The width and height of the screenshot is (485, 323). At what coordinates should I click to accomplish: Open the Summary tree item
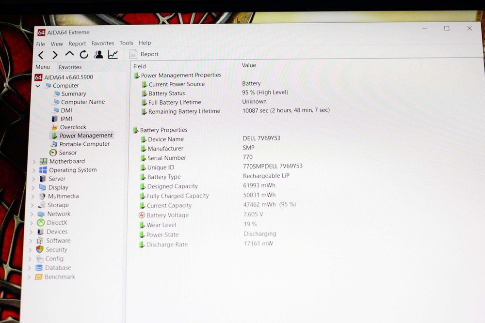click(x=70, y=93)
